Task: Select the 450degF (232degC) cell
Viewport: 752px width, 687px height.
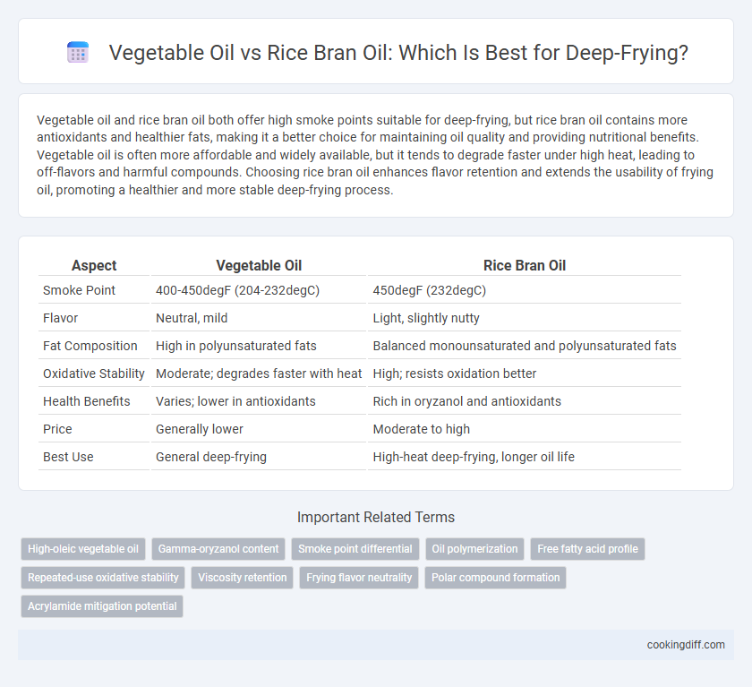Action: pyautogui.click(x=525, y=290)
